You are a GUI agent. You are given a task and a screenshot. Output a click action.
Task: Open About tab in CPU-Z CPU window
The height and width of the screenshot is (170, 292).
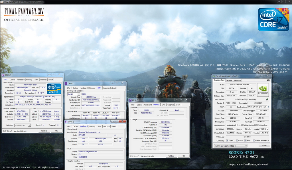pos(50,80)
